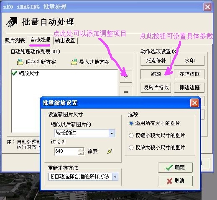The image size is (217, 200).
Task: Select 适用所有大小的图片 radio option
Action: pos(131,123)
